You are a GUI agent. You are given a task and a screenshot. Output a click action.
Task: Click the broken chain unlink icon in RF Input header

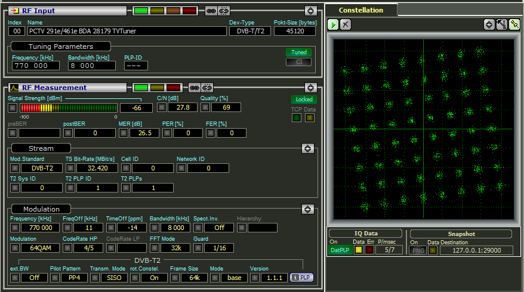tap(224, 11)
